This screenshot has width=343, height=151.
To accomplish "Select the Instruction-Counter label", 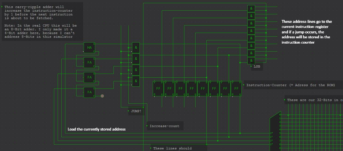I will pyautogui.click(x=290, y=85).
